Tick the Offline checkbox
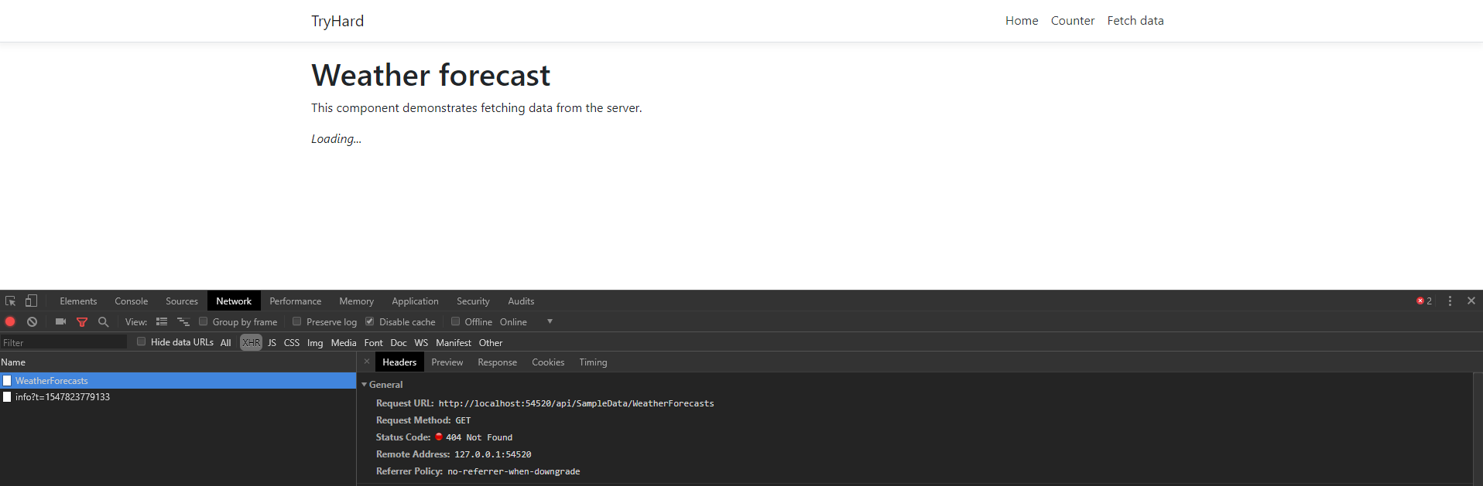This screenshot has height=486, width=1483. [456, 321]
